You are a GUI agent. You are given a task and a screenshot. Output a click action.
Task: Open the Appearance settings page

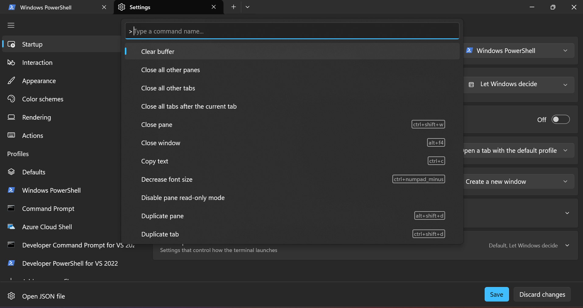[61, 81]
